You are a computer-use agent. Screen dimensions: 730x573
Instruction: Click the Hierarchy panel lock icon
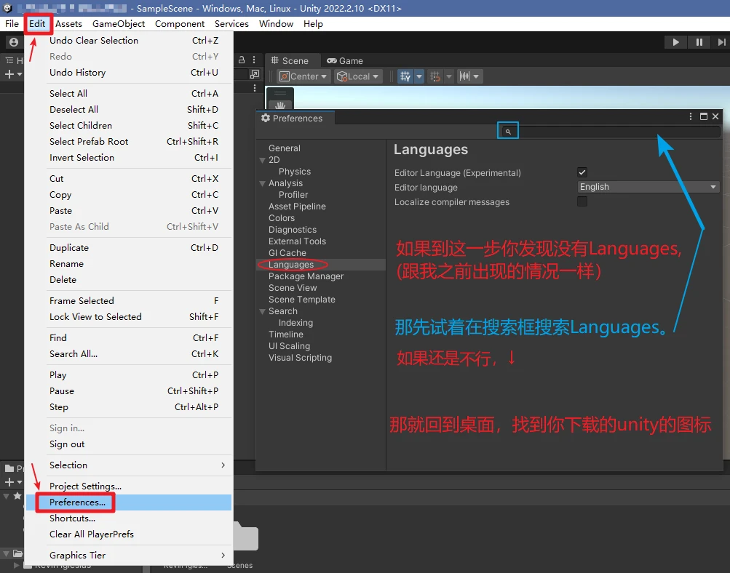[242, 60]
